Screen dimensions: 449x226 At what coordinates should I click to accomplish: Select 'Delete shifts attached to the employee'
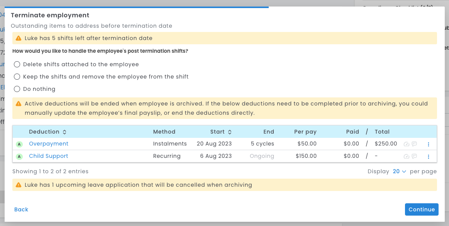pos(17,64)
